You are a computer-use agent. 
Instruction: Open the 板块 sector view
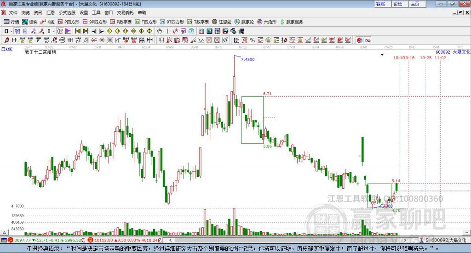pos(29,22)
